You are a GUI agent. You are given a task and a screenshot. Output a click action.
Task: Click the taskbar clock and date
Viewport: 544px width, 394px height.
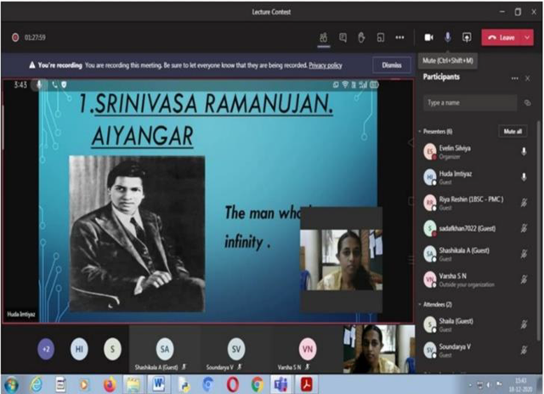click(520, 385)
